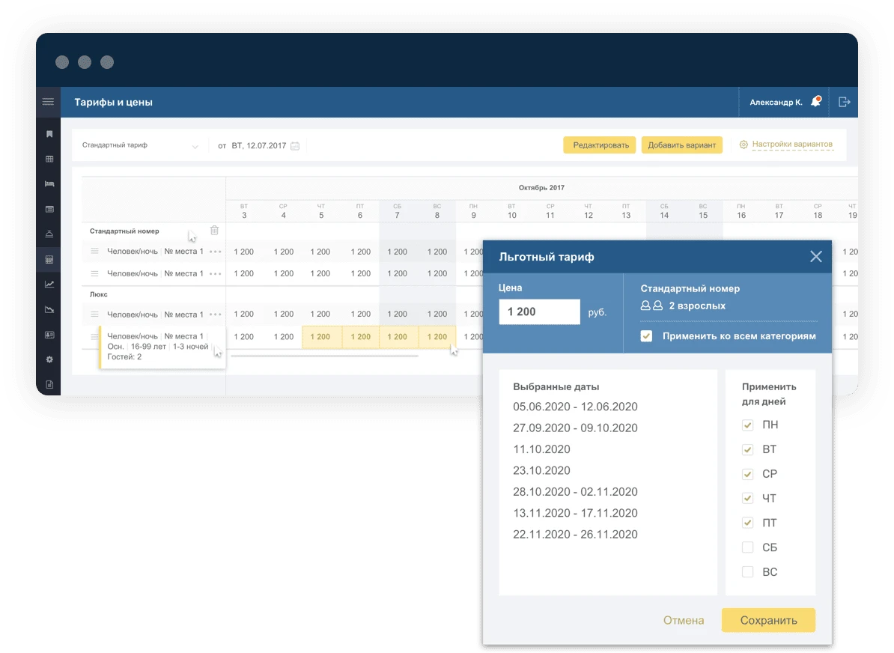Open calendar icon next to ВТ, 12.07.2017
The image size is (894, 653).
click(295, 145)
